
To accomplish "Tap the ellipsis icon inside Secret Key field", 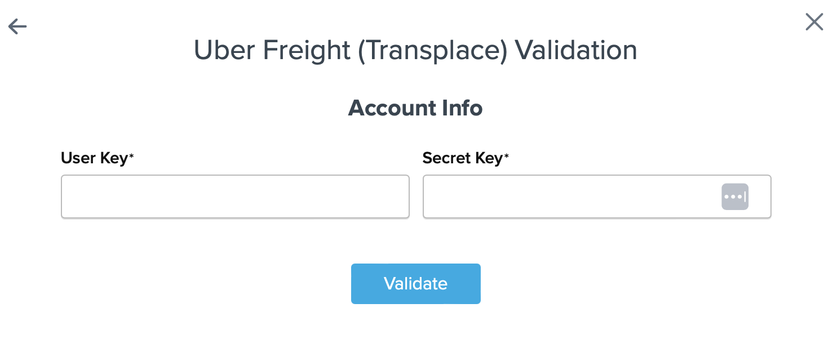I will (x=734, y=197).
